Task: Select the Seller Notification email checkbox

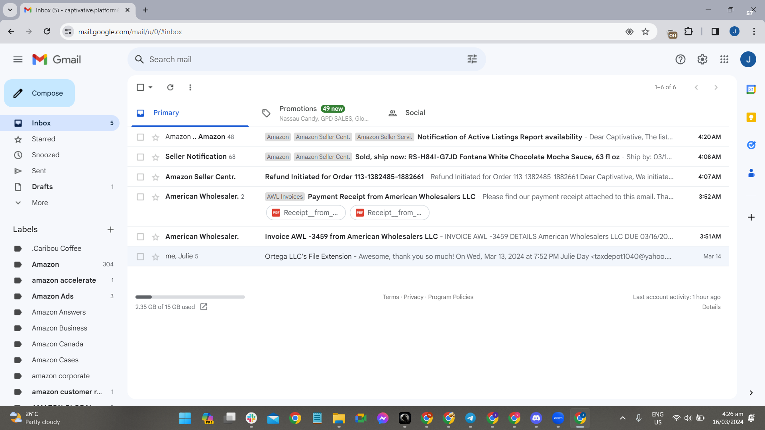Action: point(140,157)
